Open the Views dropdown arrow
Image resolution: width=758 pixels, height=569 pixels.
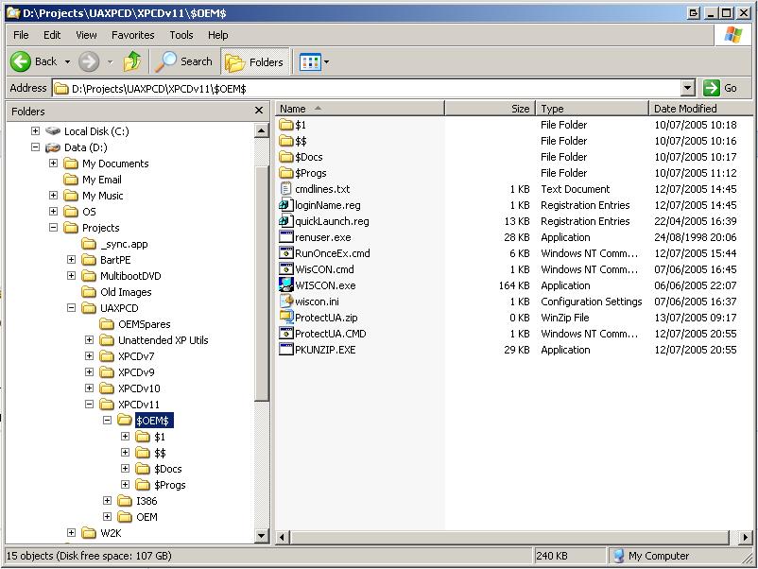point(327,61)
